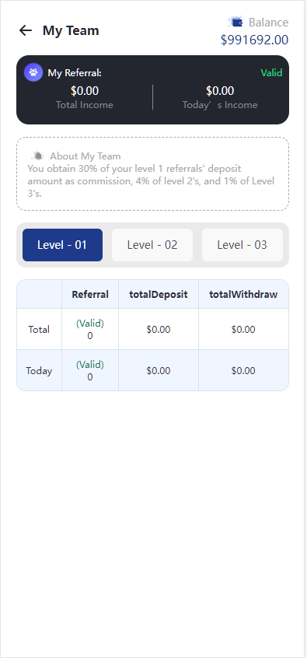
Task: Click the Referral column header
Action: coord(90,294)
